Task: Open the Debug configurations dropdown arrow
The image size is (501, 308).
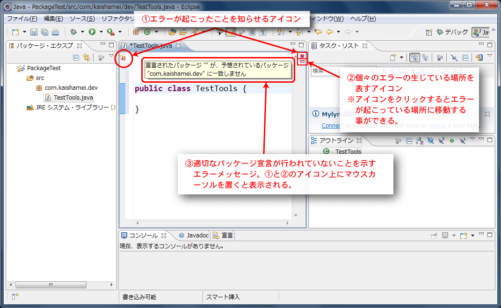Action: (x=82, y=32)
